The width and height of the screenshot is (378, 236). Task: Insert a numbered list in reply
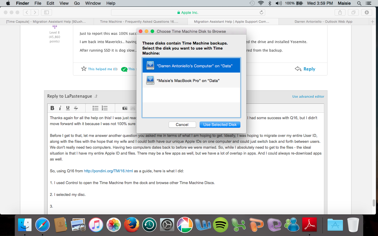[105, 108]
